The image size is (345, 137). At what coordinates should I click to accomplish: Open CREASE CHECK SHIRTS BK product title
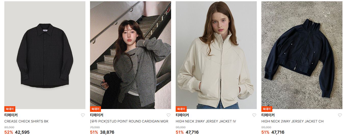[26, 121]
